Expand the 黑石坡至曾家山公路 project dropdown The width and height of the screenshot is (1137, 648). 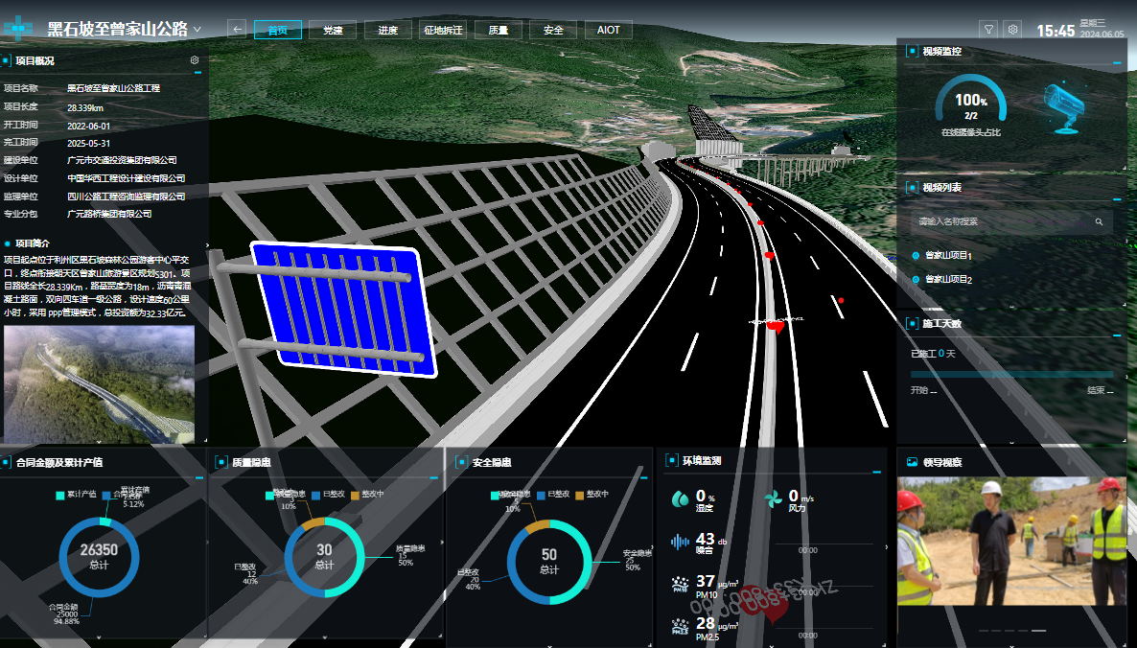coord(197,30)
